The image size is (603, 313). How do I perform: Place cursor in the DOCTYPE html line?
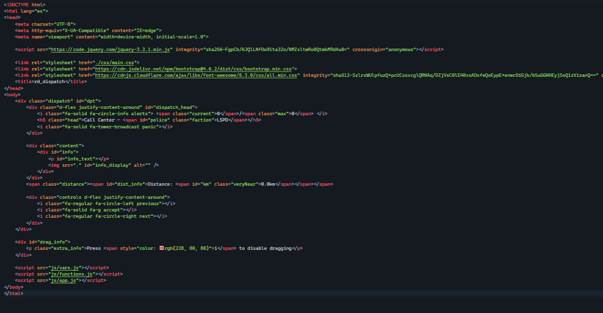point(24,5)
